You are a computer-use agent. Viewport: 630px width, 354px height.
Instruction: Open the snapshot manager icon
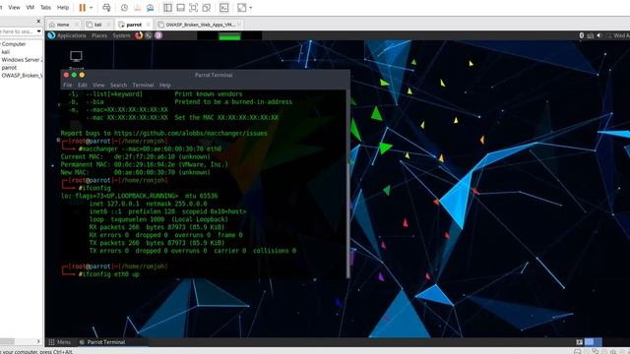pos(151,8)
